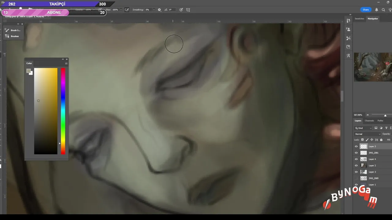Hide IMG_2081 layer visibility eye
392x220 pixels.
(356, 153)
